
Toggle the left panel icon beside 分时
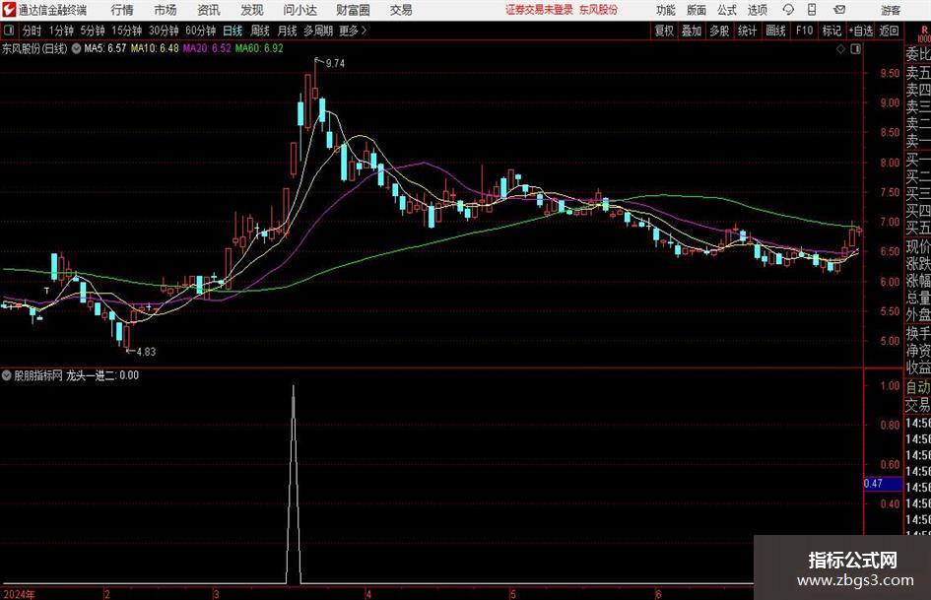point(8,31)
